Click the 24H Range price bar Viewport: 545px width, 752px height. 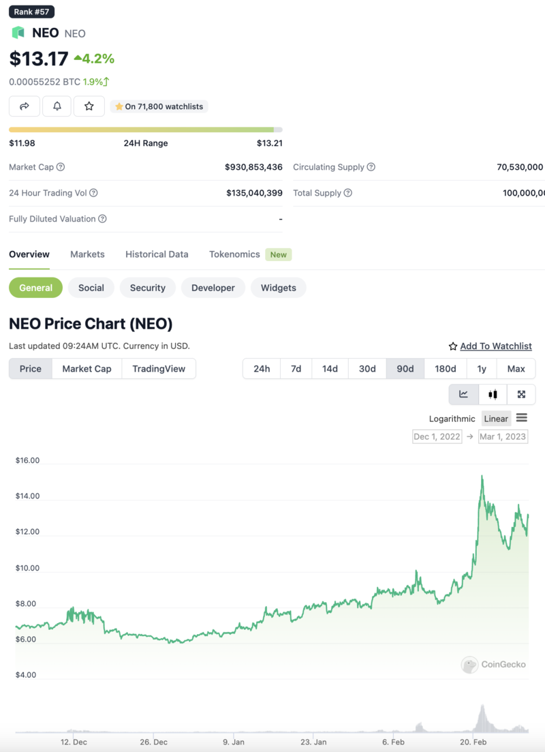click(x=145, y=130)
